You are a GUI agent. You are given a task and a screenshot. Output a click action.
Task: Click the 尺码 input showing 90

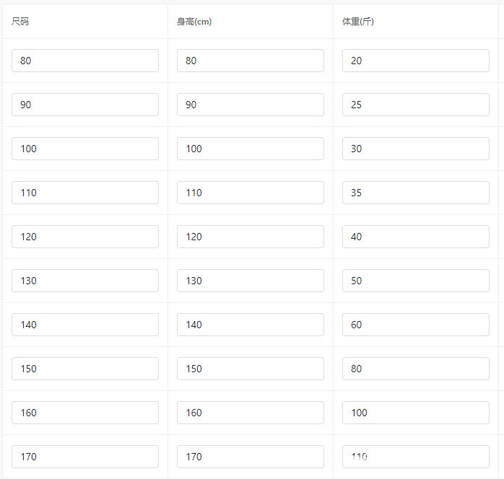click(85, 105)
